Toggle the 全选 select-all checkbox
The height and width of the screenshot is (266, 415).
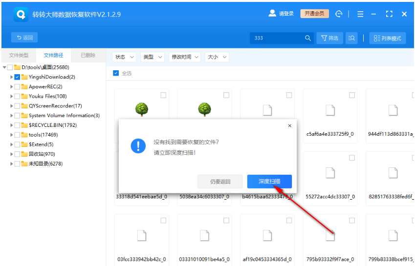click(x=116, y=73)
